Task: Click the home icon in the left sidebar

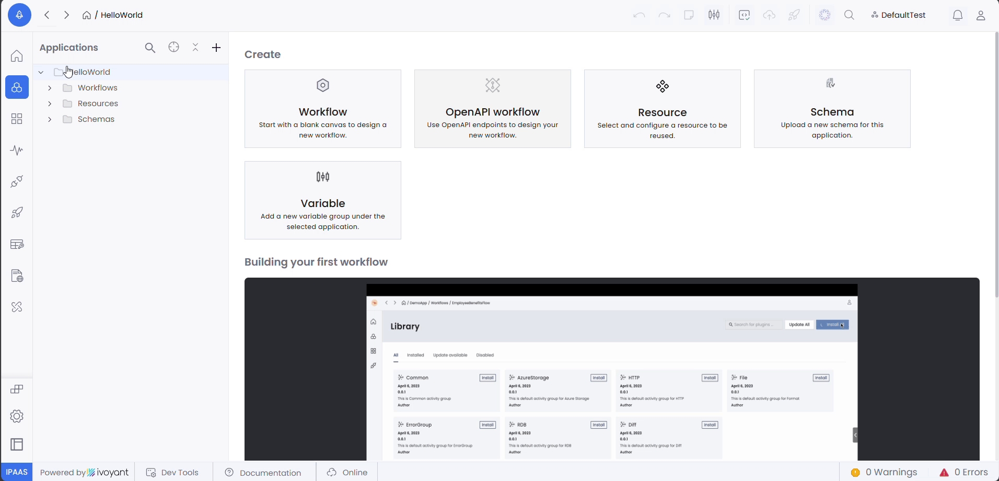Action: pyautogui.click(x=17, y=56)
